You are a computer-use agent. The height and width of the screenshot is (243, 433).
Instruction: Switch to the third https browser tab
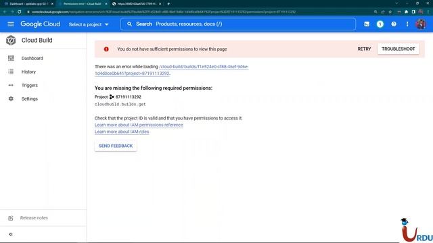pyautogui.click(x=136, y=4)
